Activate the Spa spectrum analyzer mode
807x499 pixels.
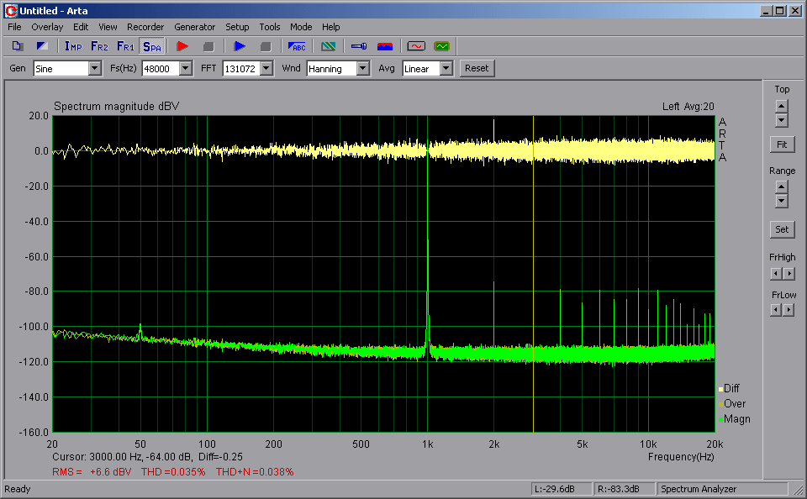pyautogui.click(x=152, y=46)
